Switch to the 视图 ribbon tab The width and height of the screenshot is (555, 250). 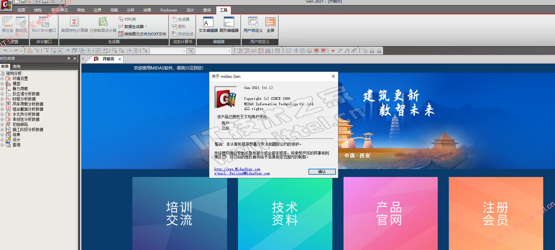(21, 10)
